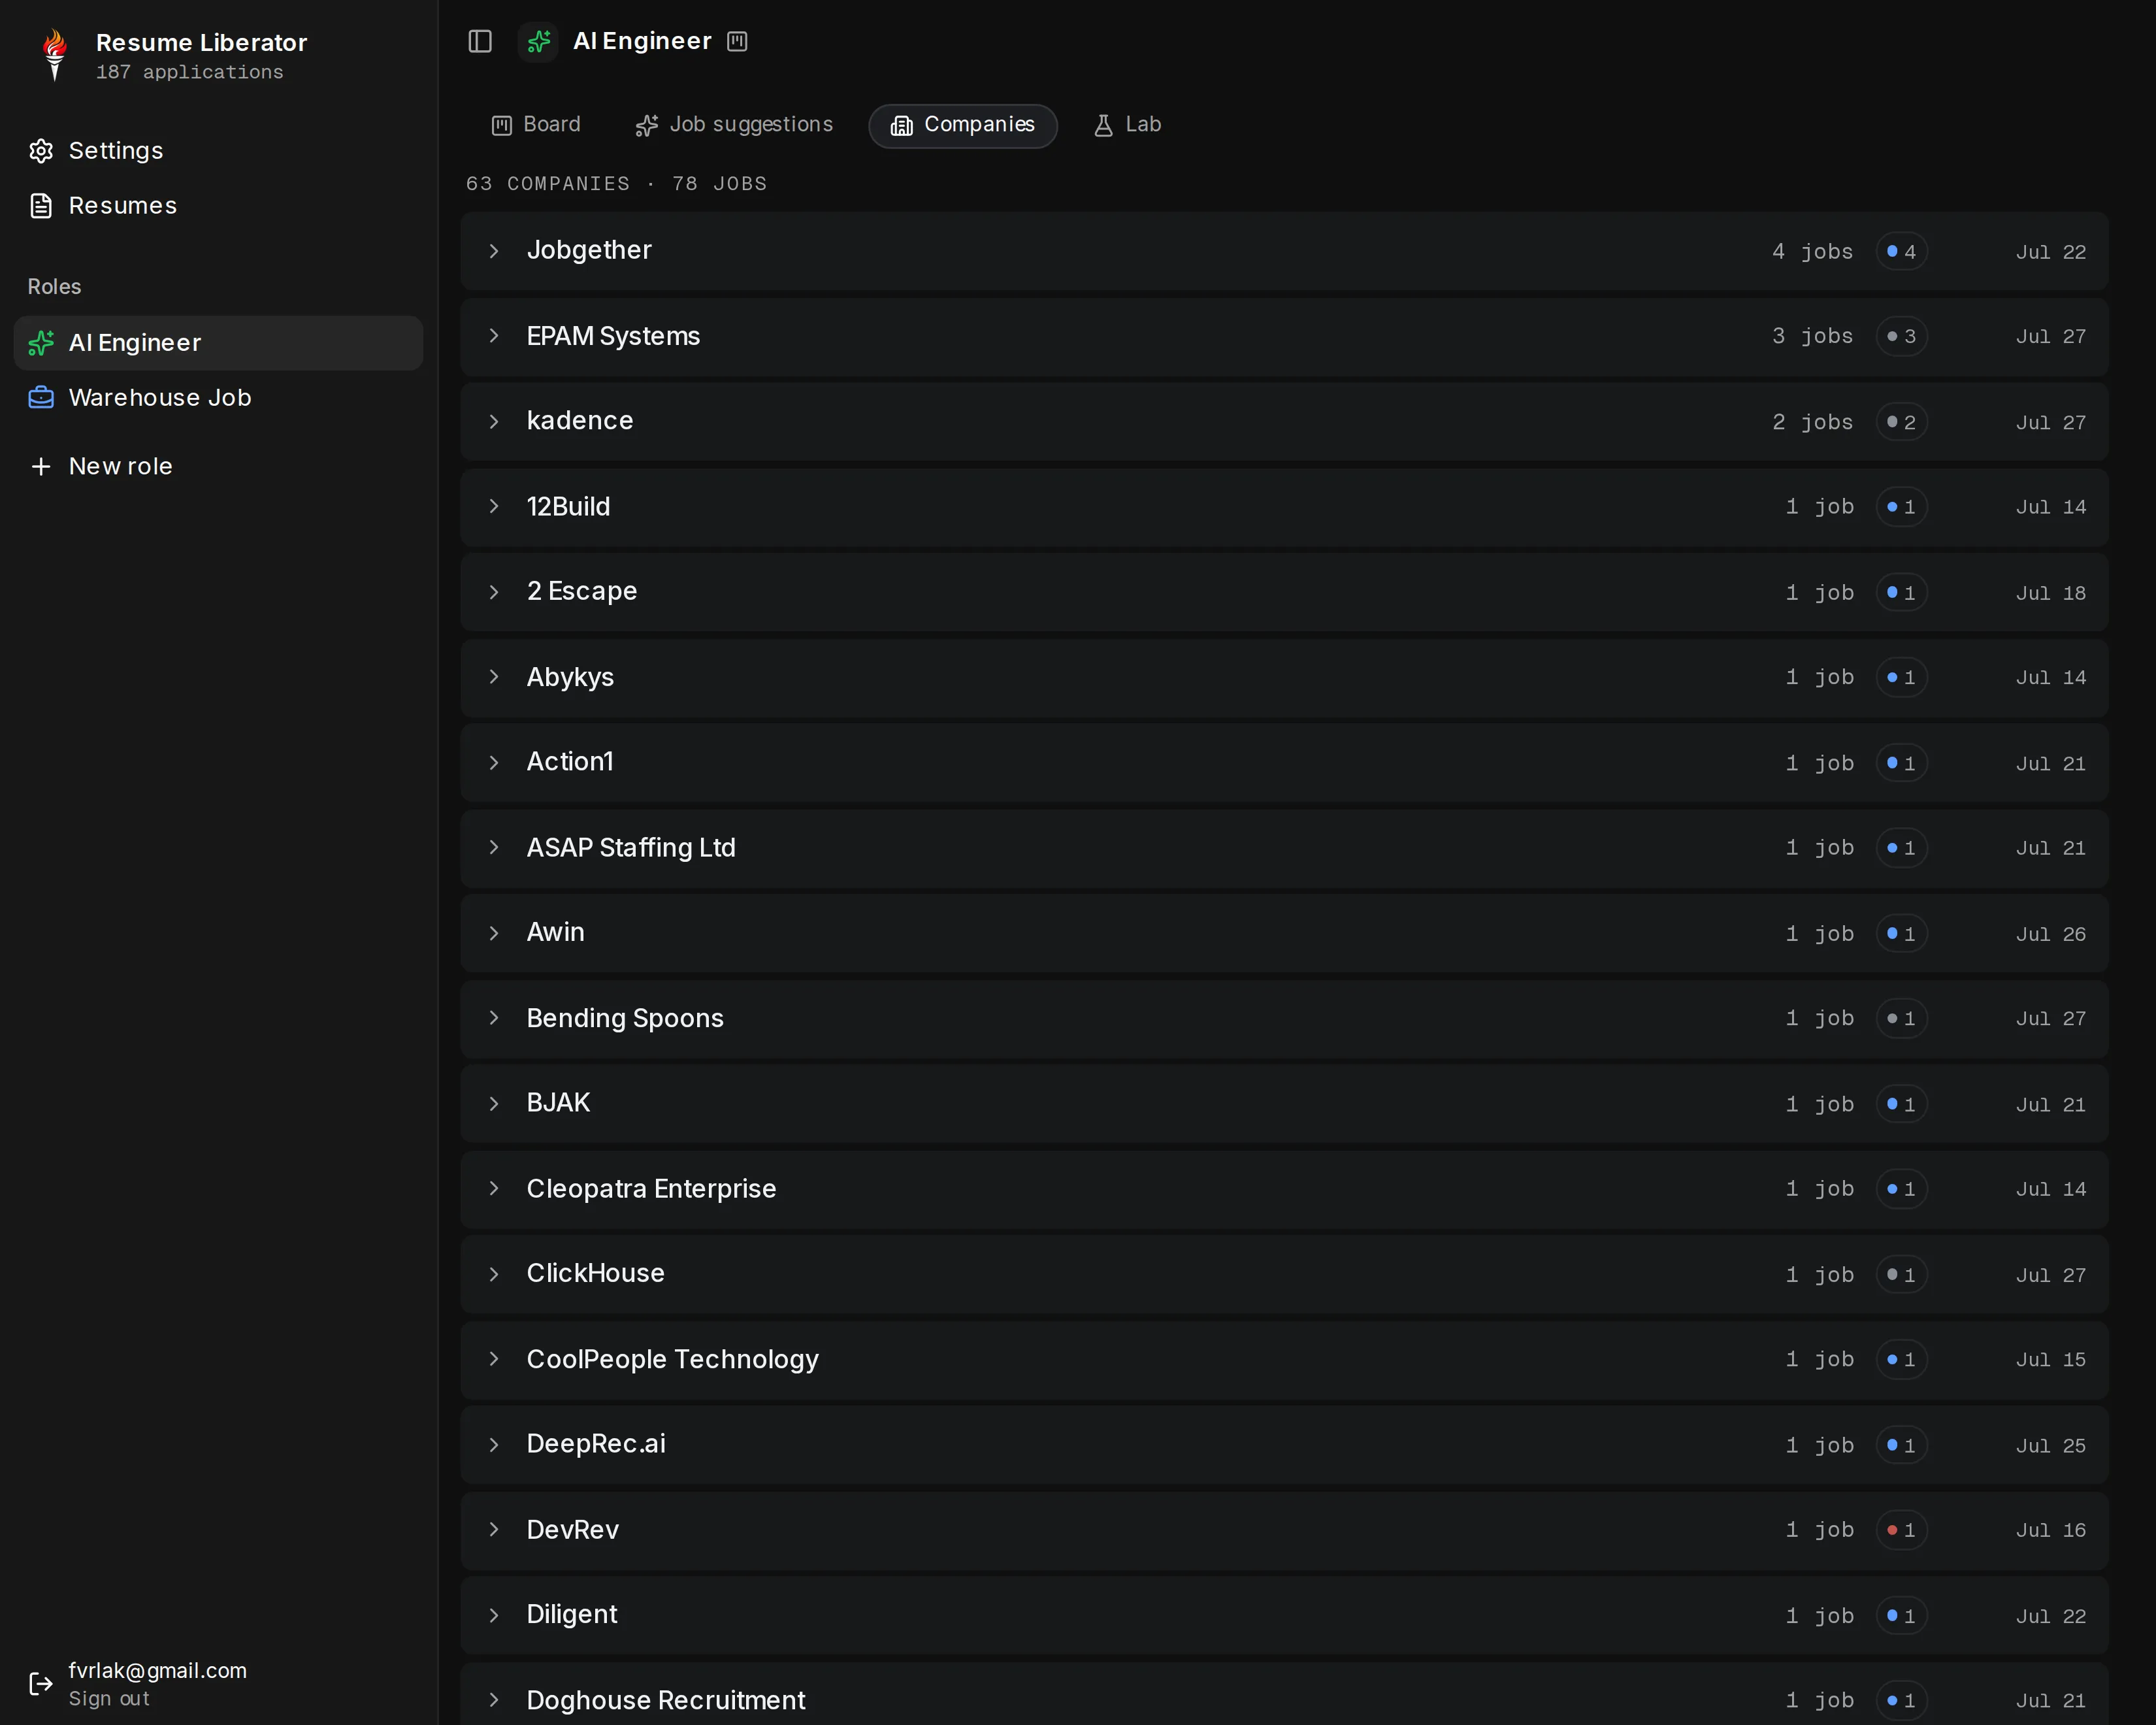Click the Bending Spoons gray status badge
The image size is (2156, 1725).
pyautogui.click(x=1901, y=1019)
